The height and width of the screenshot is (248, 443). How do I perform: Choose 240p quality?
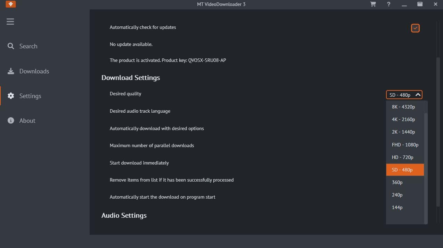coord(405,195)
